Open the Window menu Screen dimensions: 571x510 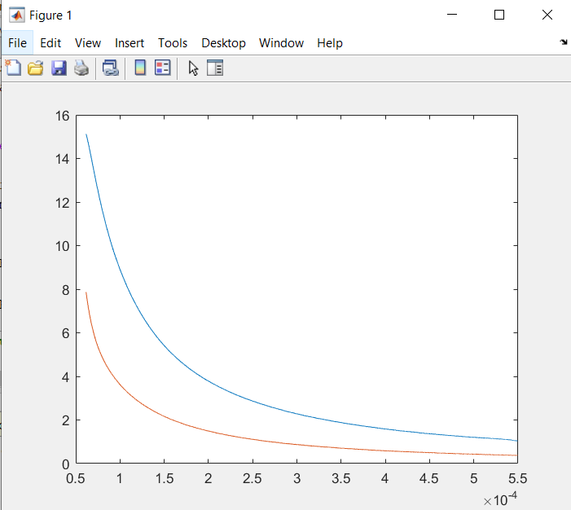(x=281, y=43)
